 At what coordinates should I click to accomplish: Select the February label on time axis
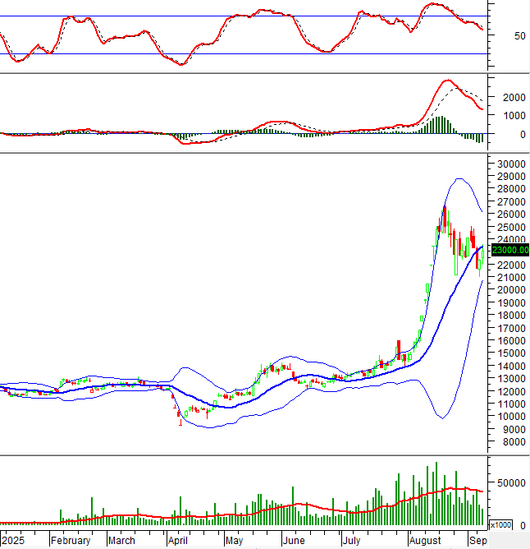(71, 541)
